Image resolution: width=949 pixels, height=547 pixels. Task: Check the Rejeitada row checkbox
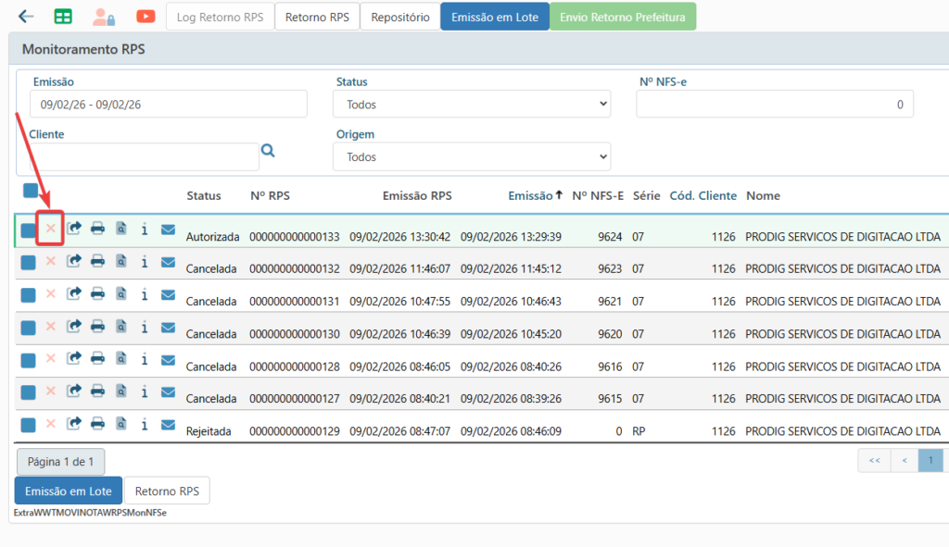coord(29,425)
